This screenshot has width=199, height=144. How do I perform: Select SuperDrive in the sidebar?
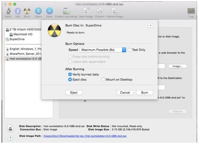15,39
